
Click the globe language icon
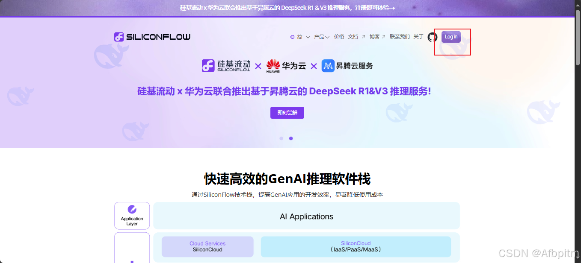pos(293,37)
